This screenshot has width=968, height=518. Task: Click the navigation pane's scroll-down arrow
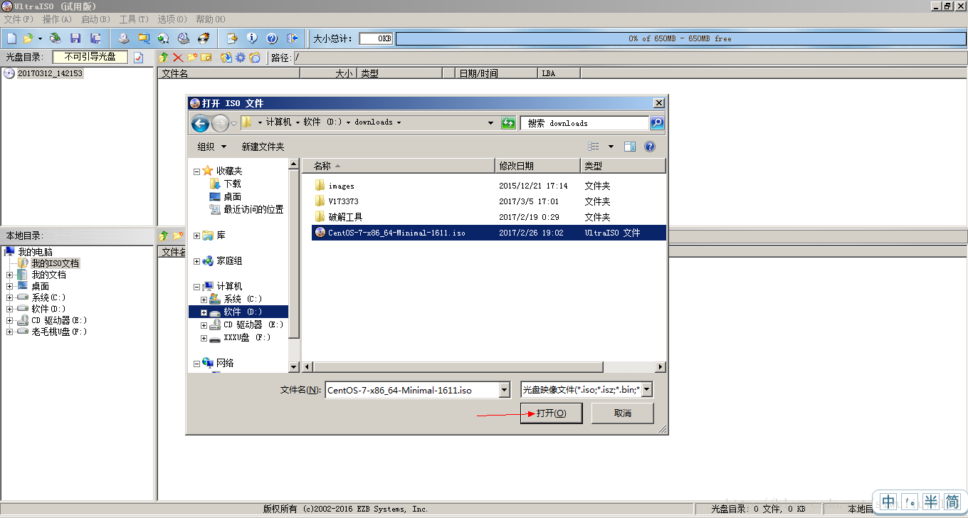point(293,366)
